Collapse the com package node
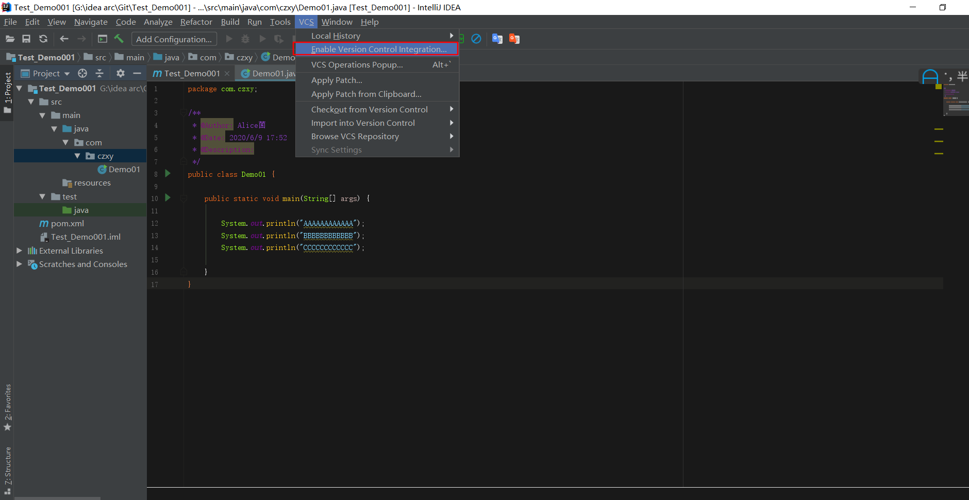This screenshot has width=969, height=500. coord(65,142)
